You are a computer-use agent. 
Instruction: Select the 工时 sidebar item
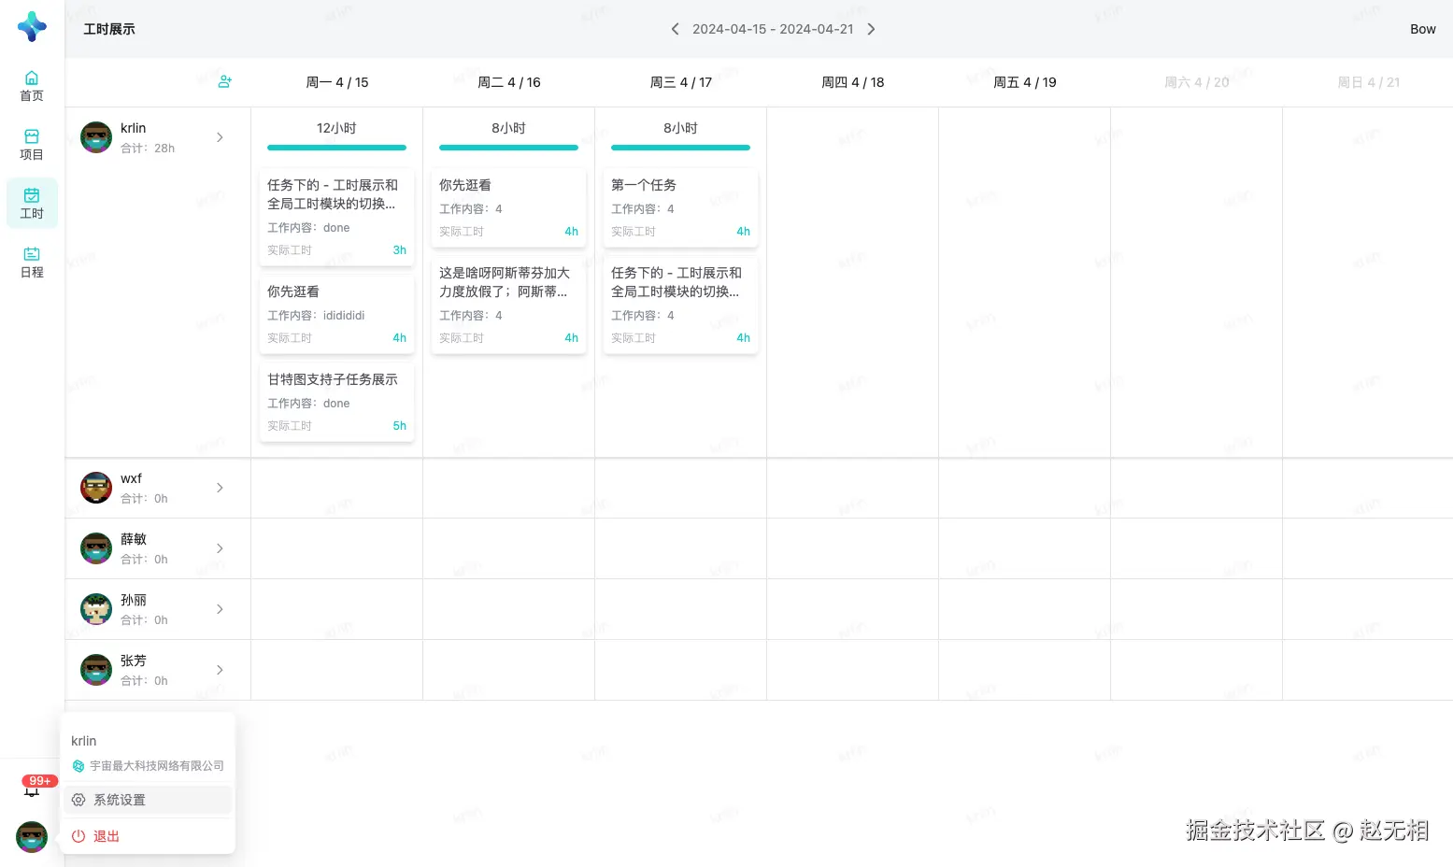tap(32, 204)
